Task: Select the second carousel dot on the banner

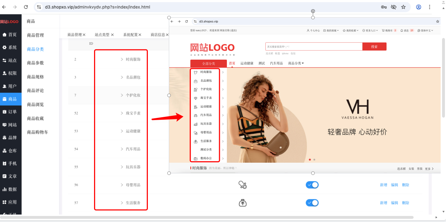Action: [x=314, y=160]
